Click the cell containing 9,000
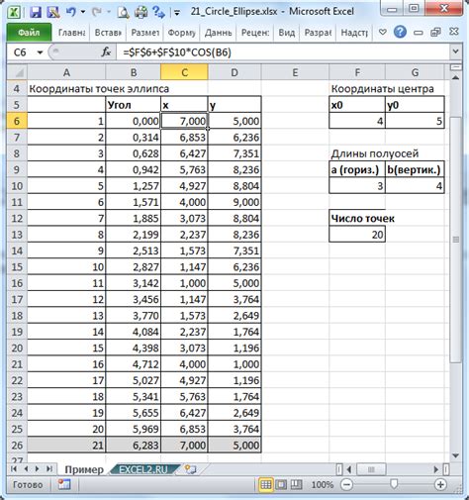This screenshot has width=469, height=500. point(234,202)
